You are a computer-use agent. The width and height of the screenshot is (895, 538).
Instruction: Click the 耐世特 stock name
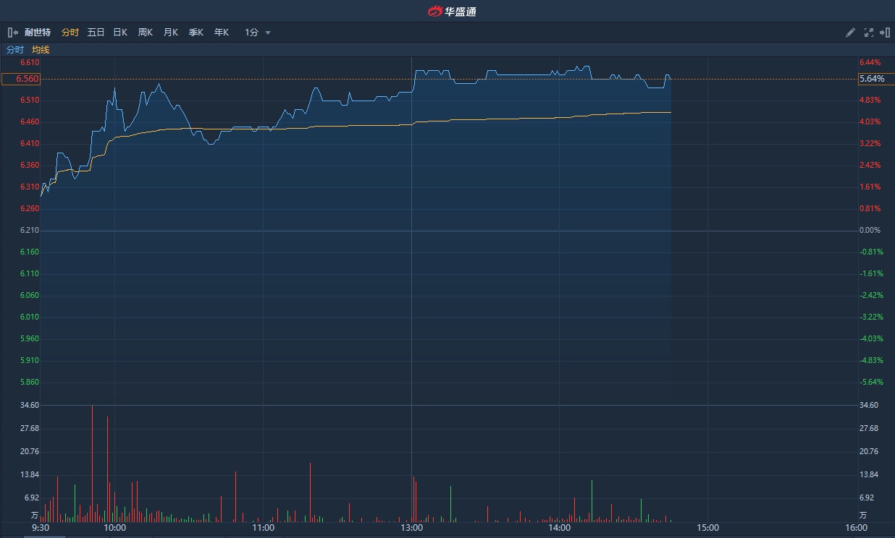coord(38,33)
